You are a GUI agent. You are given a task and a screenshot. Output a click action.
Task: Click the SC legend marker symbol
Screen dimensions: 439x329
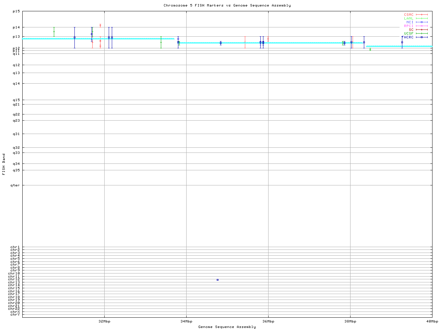click(422, 29)
